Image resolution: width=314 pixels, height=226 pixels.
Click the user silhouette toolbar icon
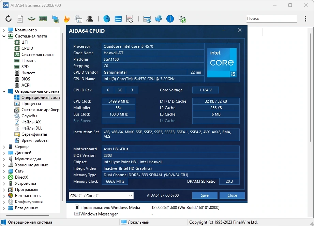(90, 19)
